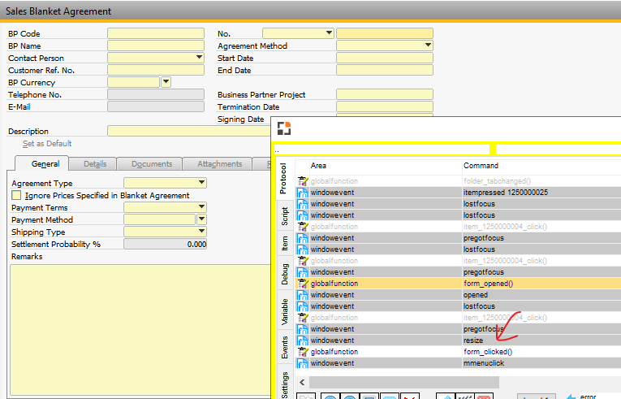
Task: Expand the Agreement Method dropdown
Action: click(x=428, y=46)
